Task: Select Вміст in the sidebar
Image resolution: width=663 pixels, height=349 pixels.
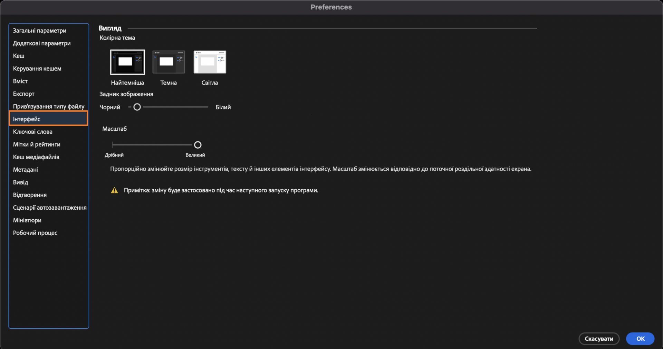Action: pyautogui.click(x=49, y=81)
